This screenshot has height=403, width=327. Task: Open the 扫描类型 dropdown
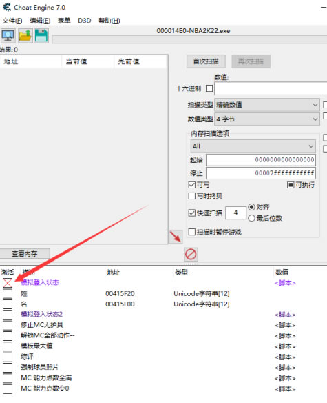point(267,105)
